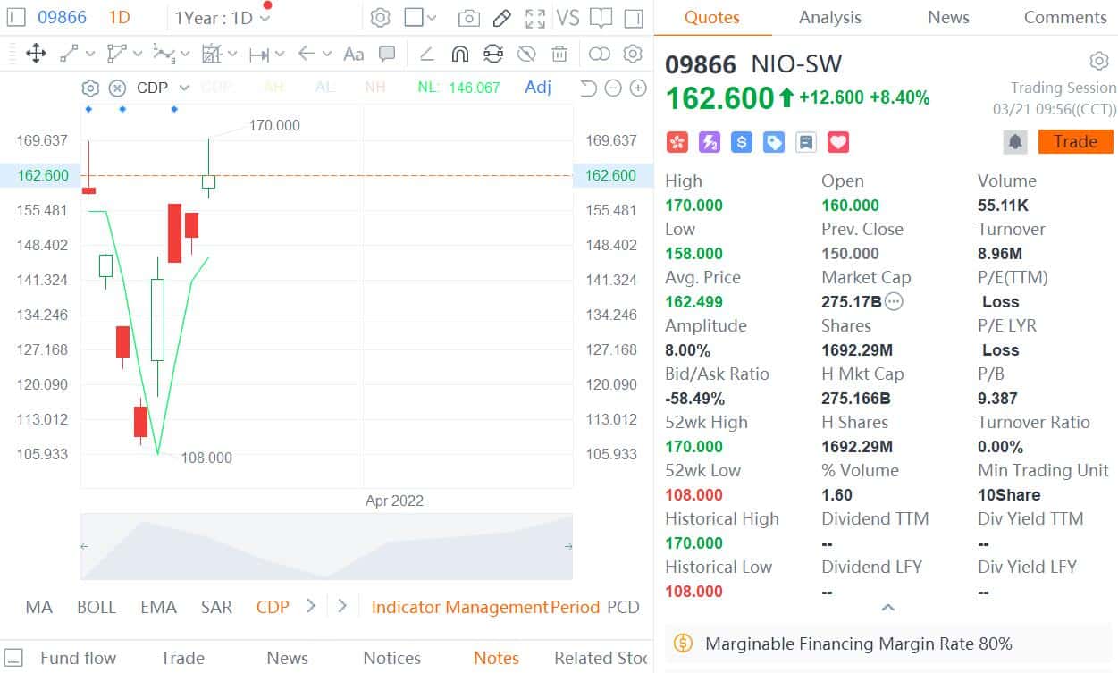This screenshot has width=1118, height=673.
Task: Toggle the heart favorite icon
Action: [x=837, y=141]
